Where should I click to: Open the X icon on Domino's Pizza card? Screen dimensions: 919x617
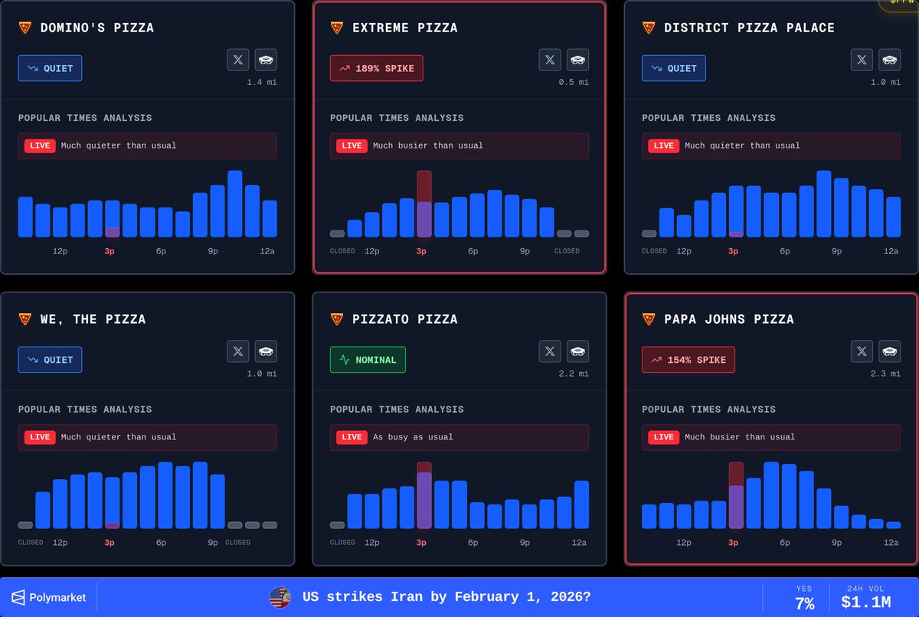[x=238, y=60]
